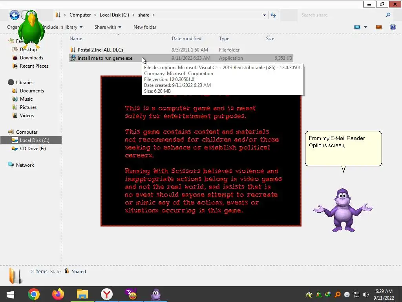Viewport: 402px width, 302px height.
Task: Select Libraries in the navigation pane
Action: point(25,83)
